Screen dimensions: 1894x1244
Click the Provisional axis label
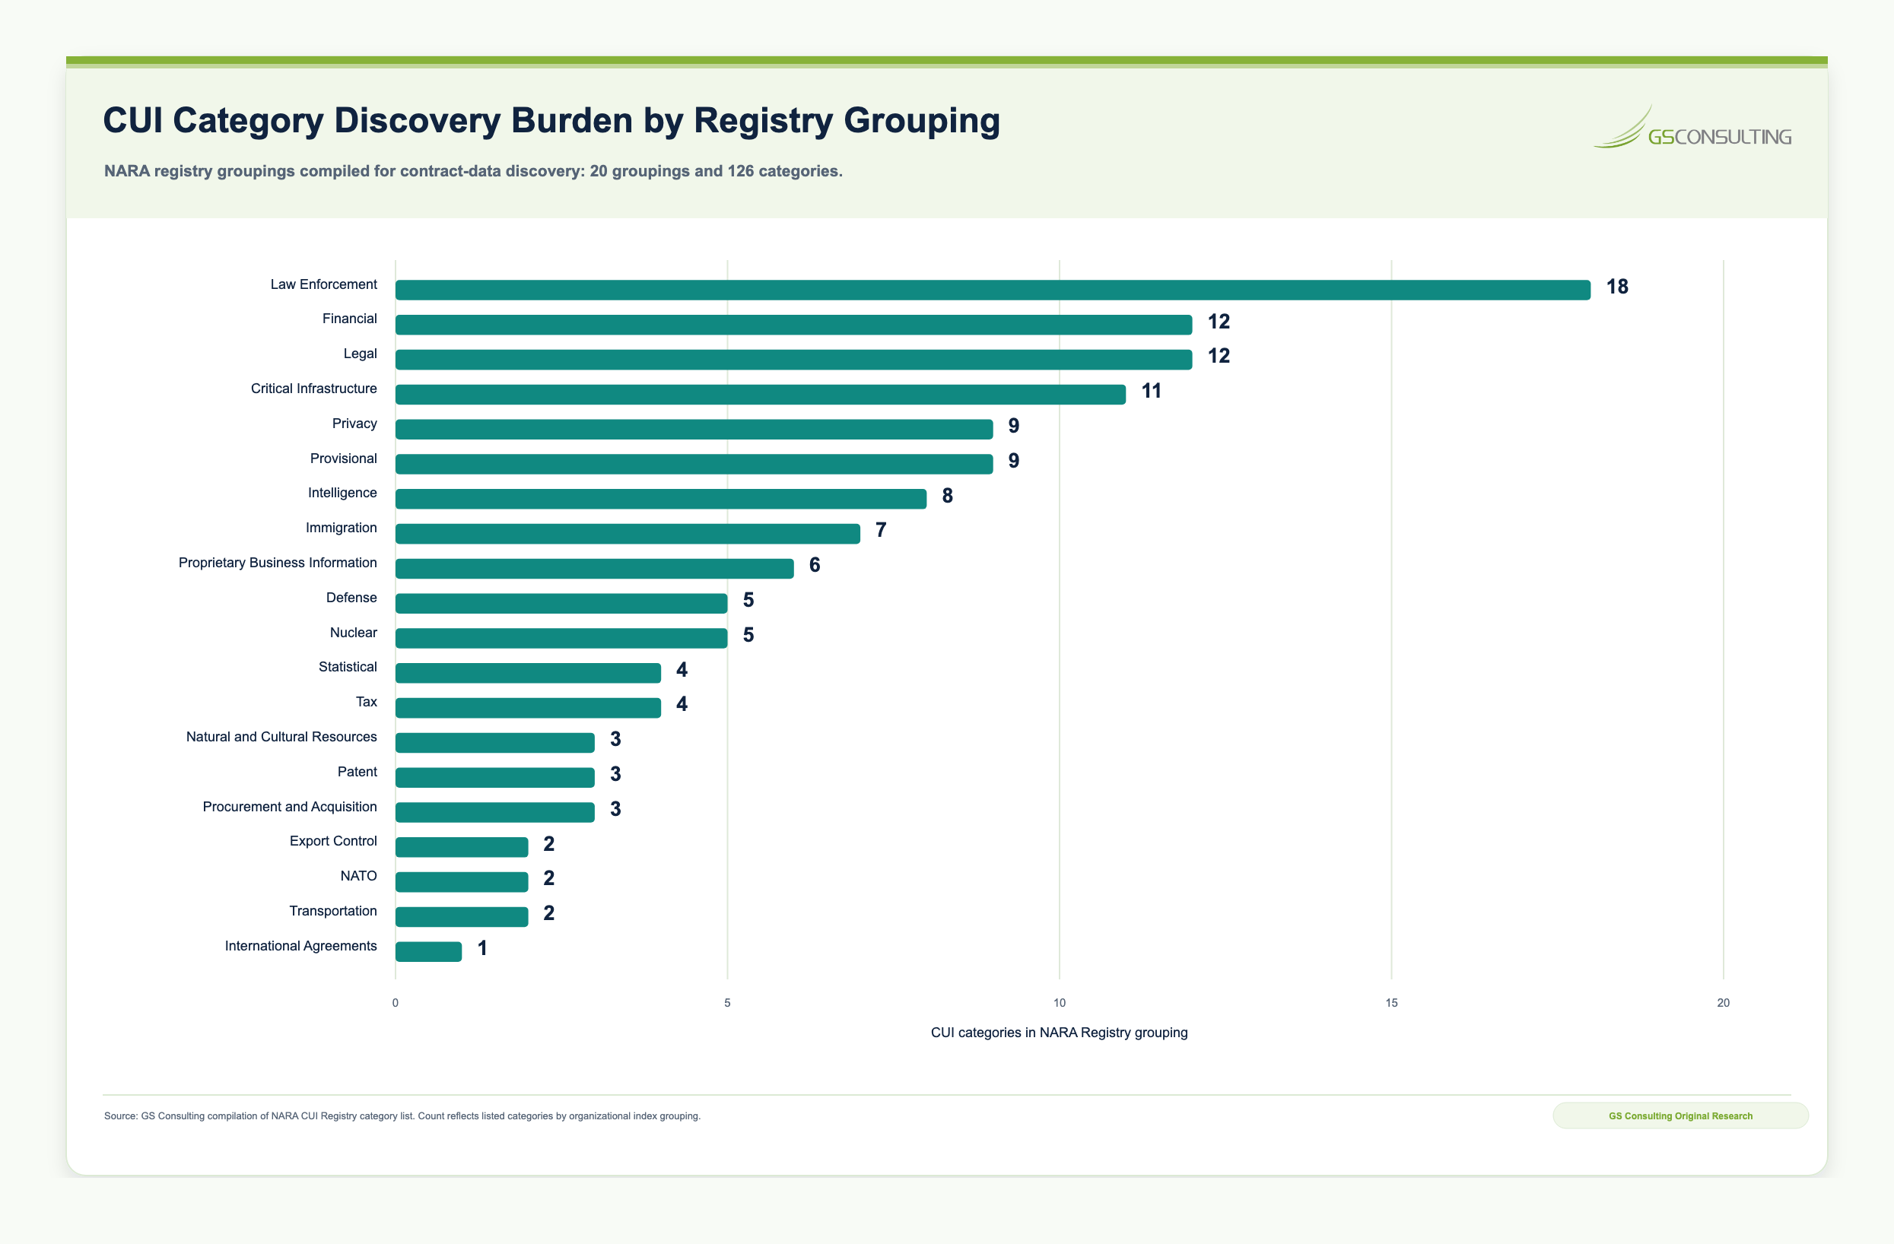[x=343, y=459]
